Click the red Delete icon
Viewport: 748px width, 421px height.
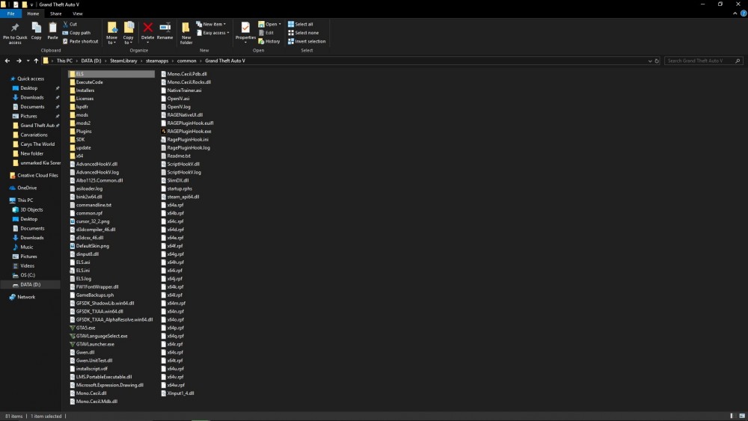148,27
